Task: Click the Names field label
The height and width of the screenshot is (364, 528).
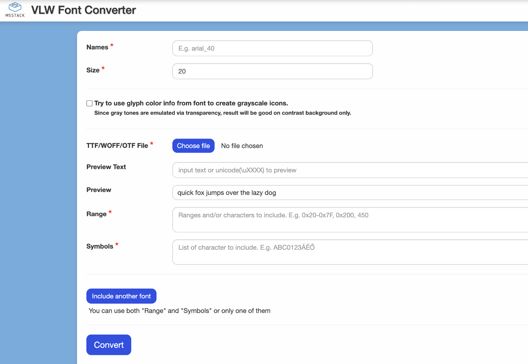Action: click(x=97, y=47)
